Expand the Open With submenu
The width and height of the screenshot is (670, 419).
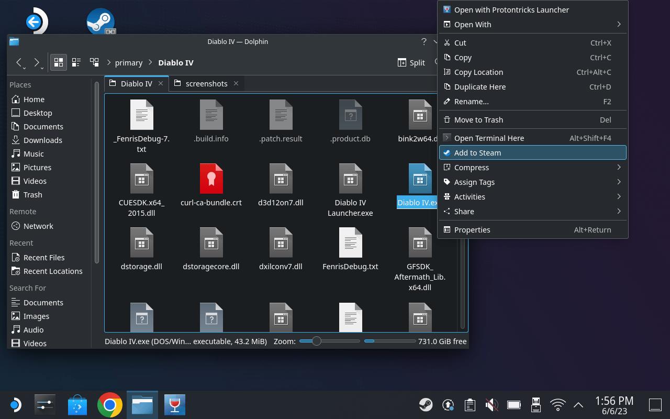click(532, 25)
